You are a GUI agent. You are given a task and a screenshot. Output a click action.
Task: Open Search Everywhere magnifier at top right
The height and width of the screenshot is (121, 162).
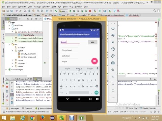click(x=155, y=11)
